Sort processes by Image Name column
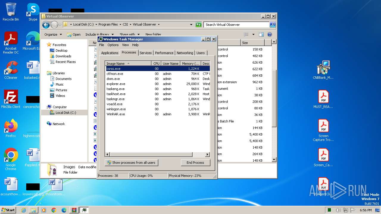 click(128, 64)
